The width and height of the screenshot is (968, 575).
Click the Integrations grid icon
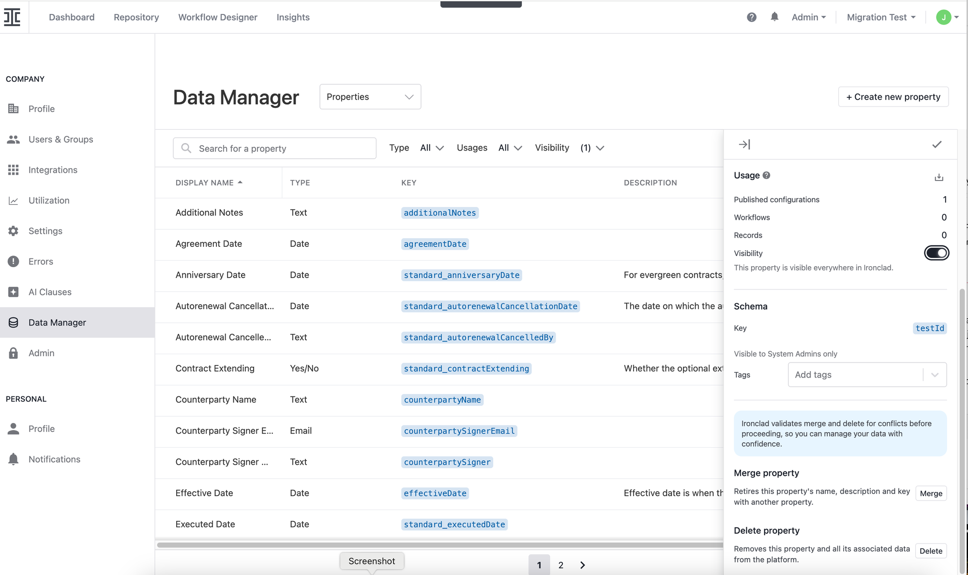coord(14,170)
